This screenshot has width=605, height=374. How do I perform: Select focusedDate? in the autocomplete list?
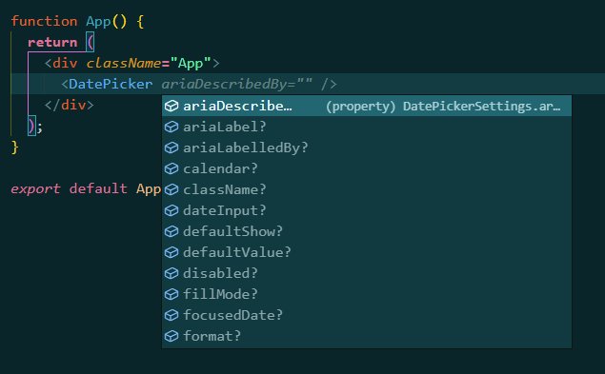pos(367,315)
